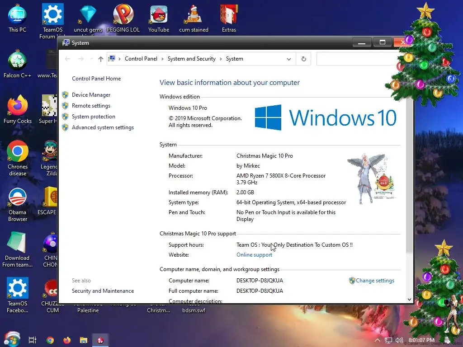Select TeamOS Forum desktop icon
This screenshot has height=347, width=463.
52,21
